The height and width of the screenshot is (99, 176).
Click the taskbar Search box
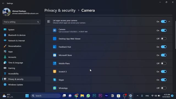46,96
